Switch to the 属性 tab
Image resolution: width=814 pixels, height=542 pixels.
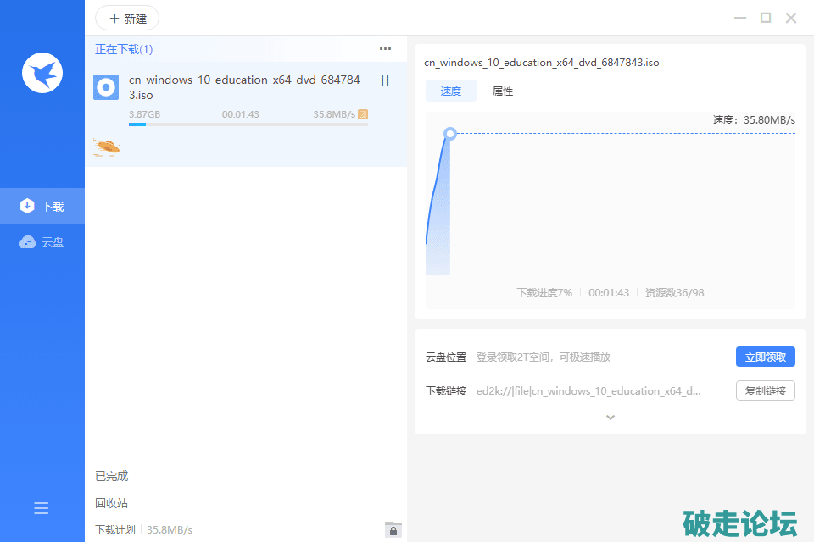click(503, 91)
